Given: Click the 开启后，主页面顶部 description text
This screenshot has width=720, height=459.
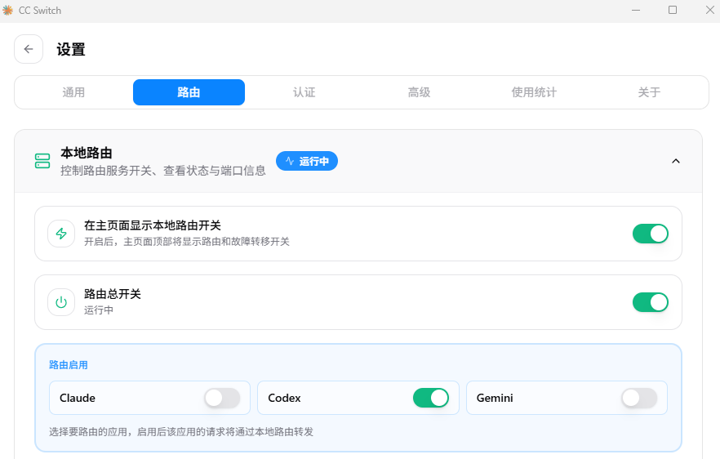Looking at the screenshot, I should tap(186, 242).
